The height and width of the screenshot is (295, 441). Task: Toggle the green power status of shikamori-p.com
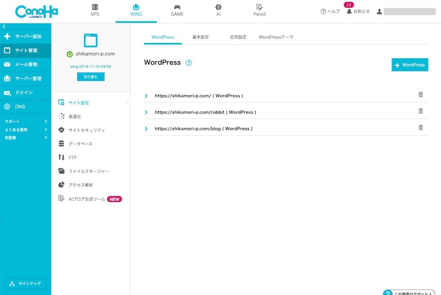69,54
